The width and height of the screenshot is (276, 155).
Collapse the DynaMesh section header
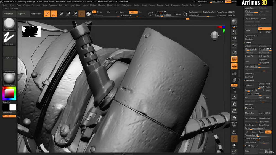[x=249, y=80]
